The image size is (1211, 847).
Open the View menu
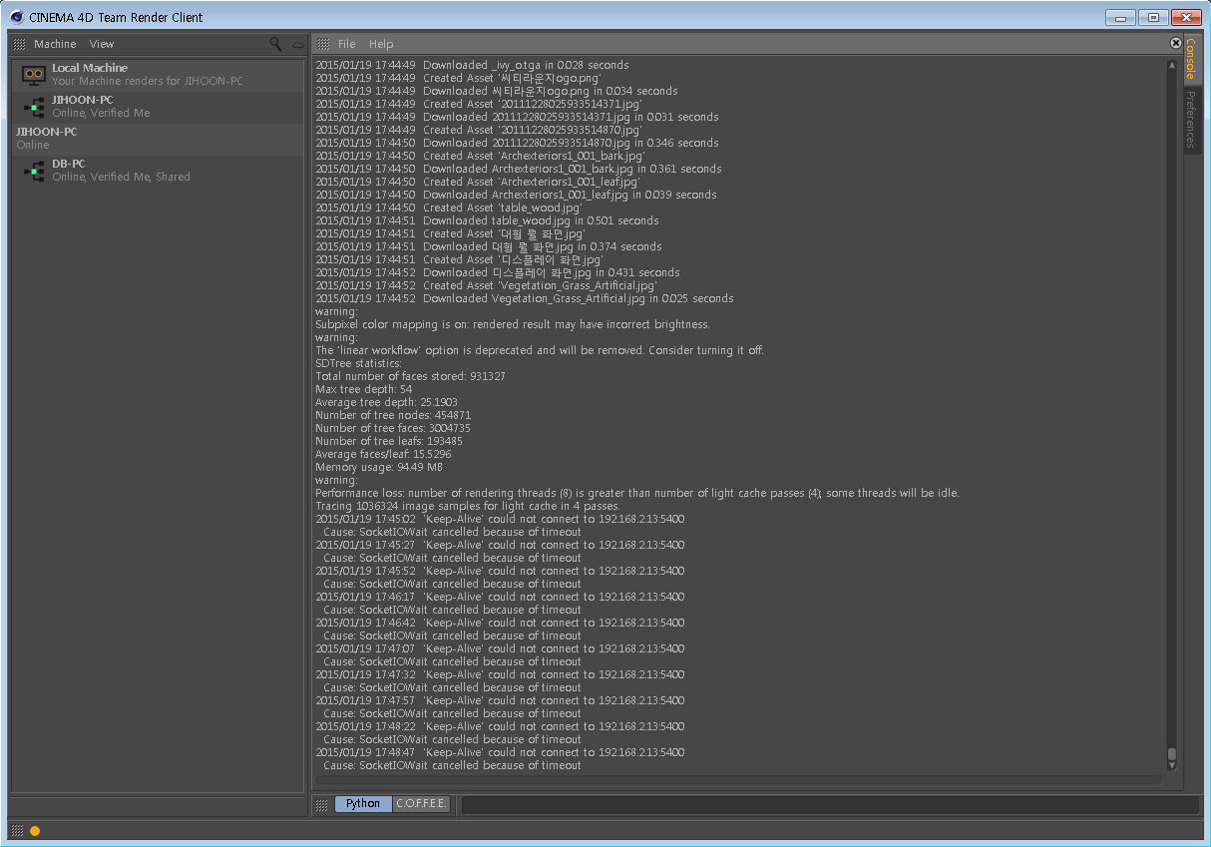102,44
